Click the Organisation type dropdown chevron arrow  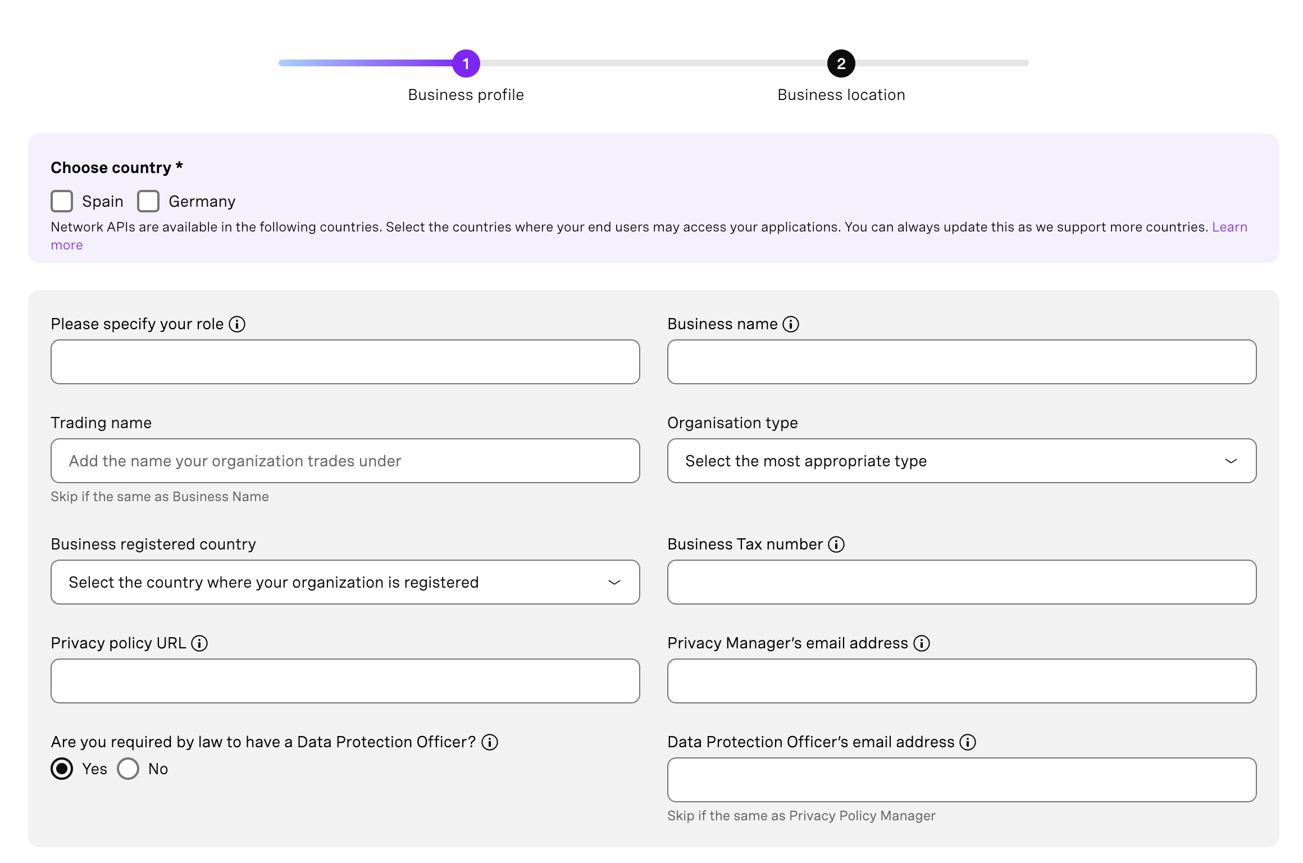click(1231, 461)
